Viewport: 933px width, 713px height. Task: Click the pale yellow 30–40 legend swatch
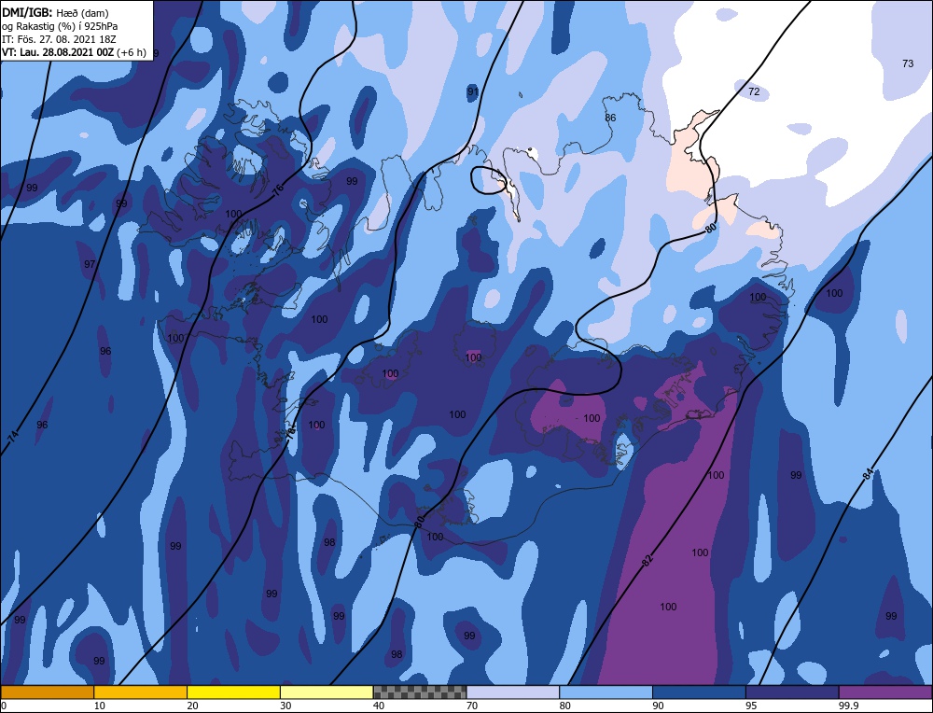click(327, 692)
